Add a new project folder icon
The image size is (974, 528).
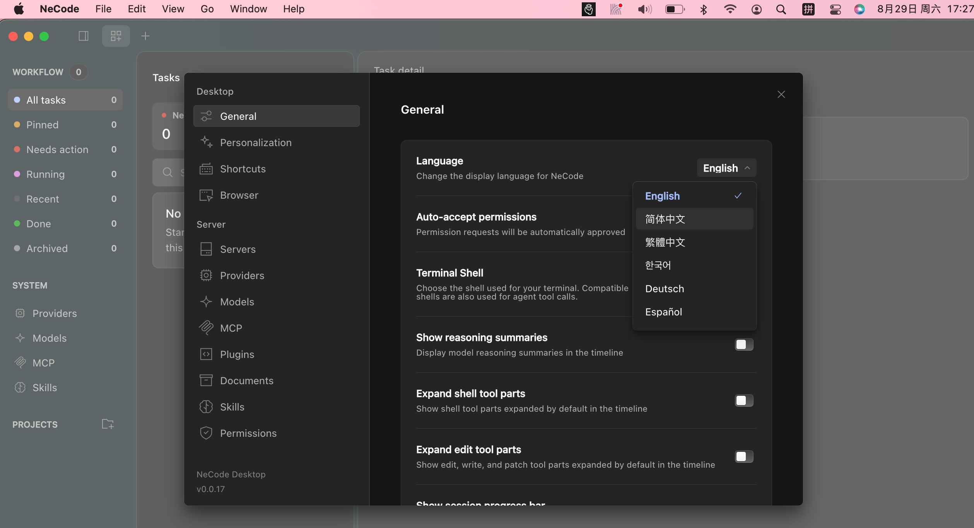point(108,424)
